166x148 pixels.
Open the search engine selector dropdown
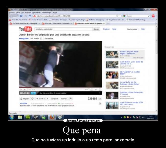coord(124,16)
